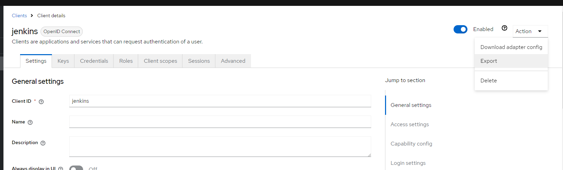
Task: Open the Action dropdown menu
Action: tap(530, 31)
